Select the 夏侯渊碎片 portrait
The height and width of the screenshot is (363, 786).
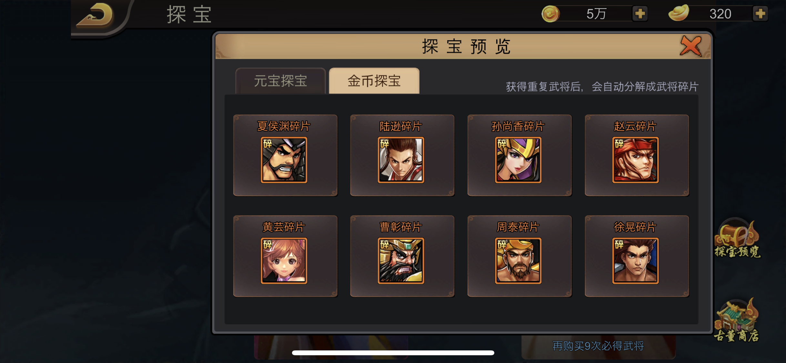[x=284, y=160]
